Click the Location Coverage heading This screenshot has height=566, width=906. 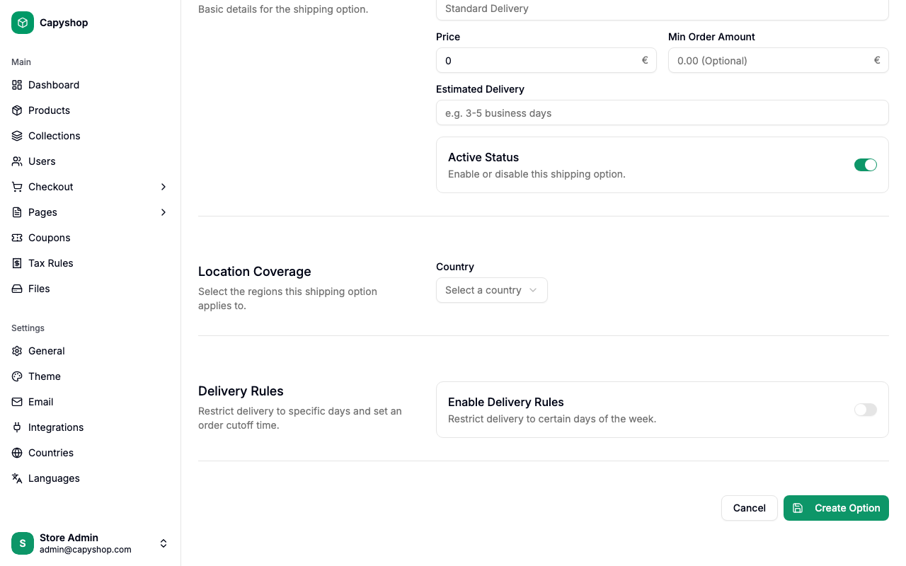tap(255, 272)
